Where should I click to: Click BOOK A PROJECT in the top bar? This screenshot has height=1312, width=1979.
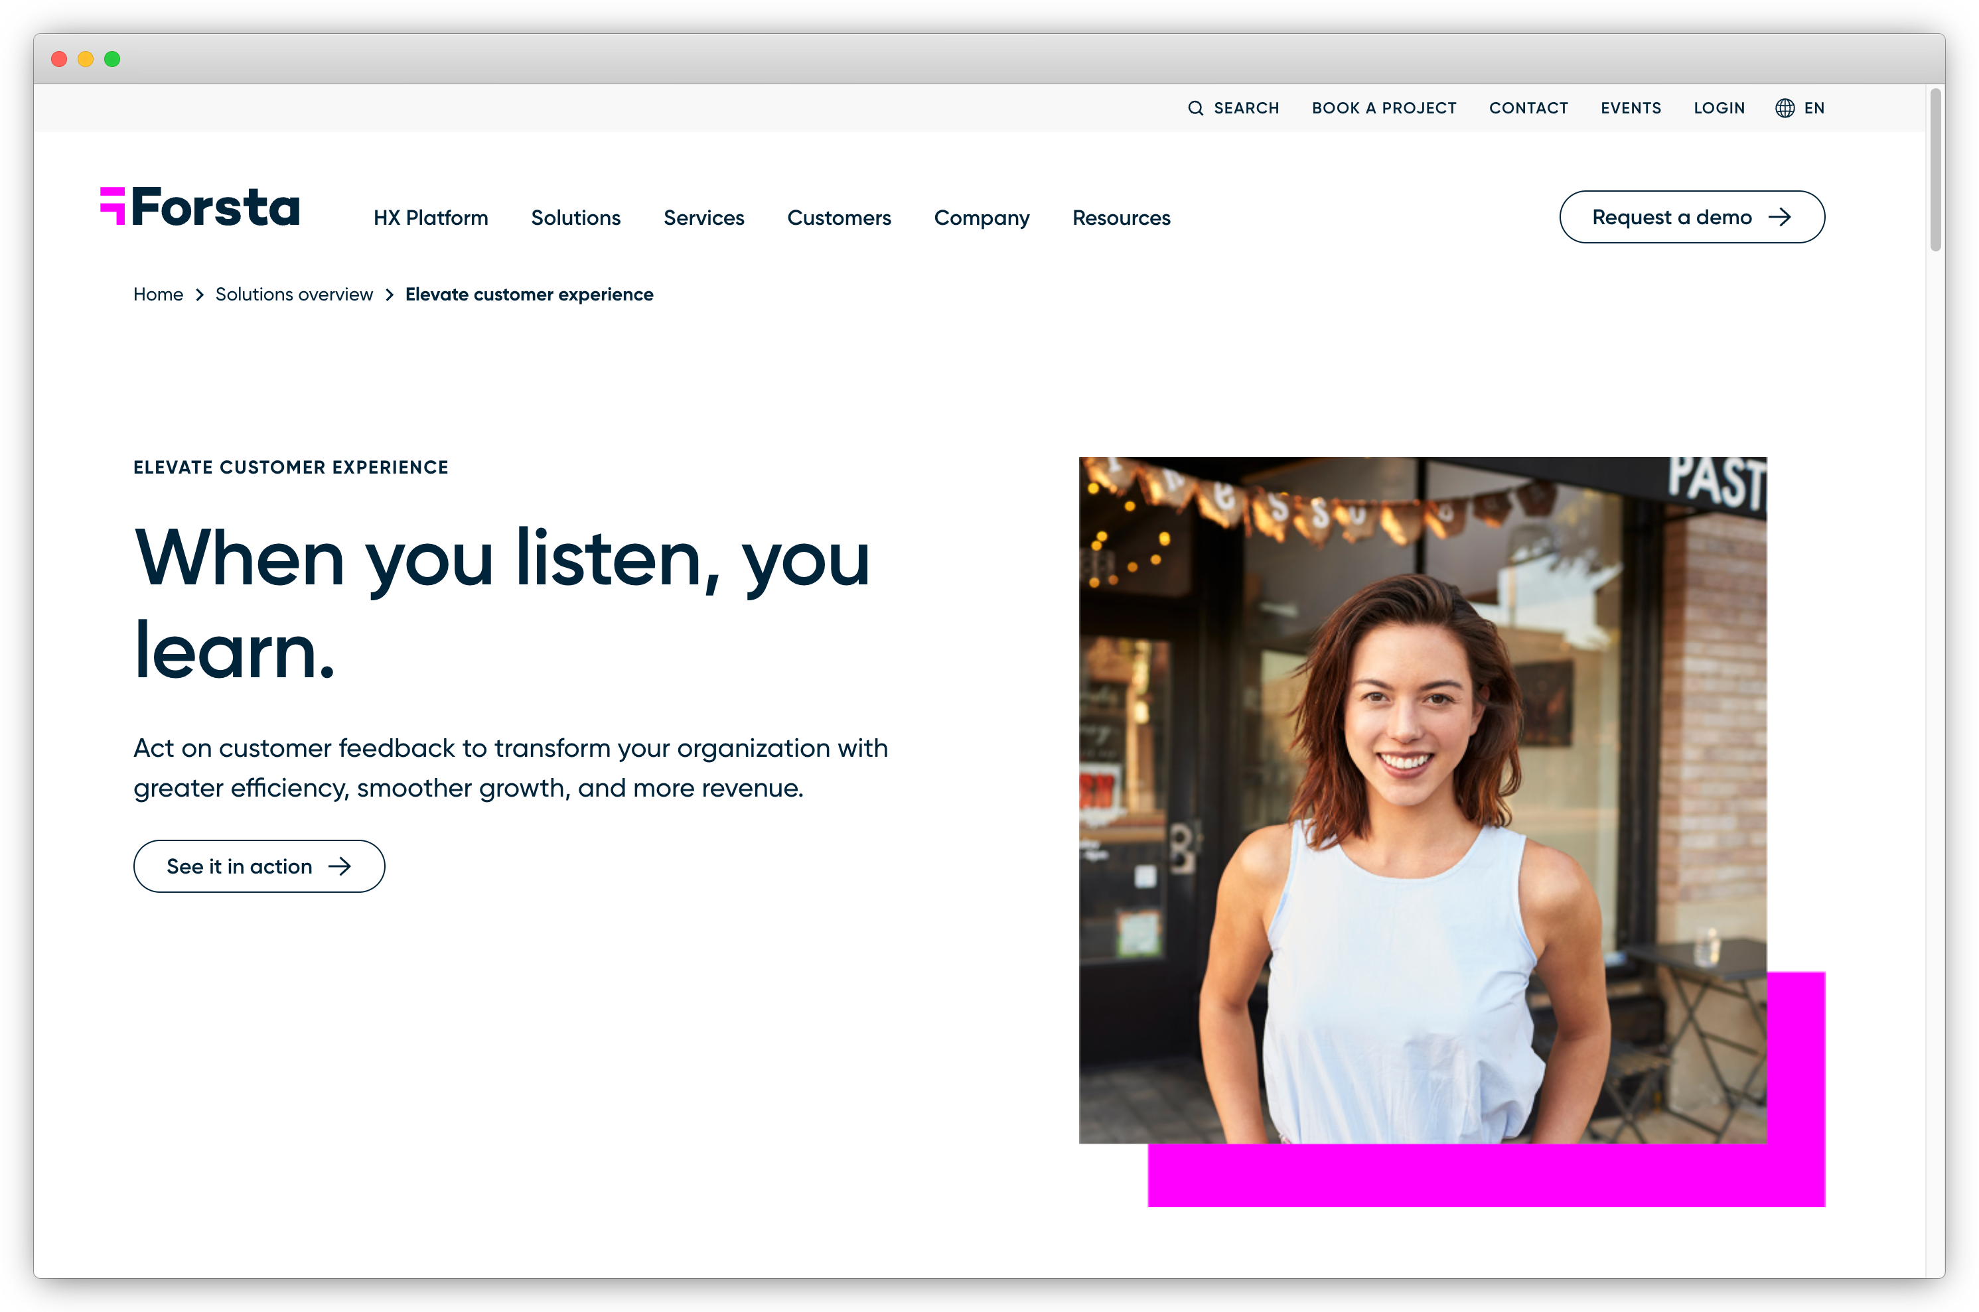pyautogui.click(x=1383, y=108)
